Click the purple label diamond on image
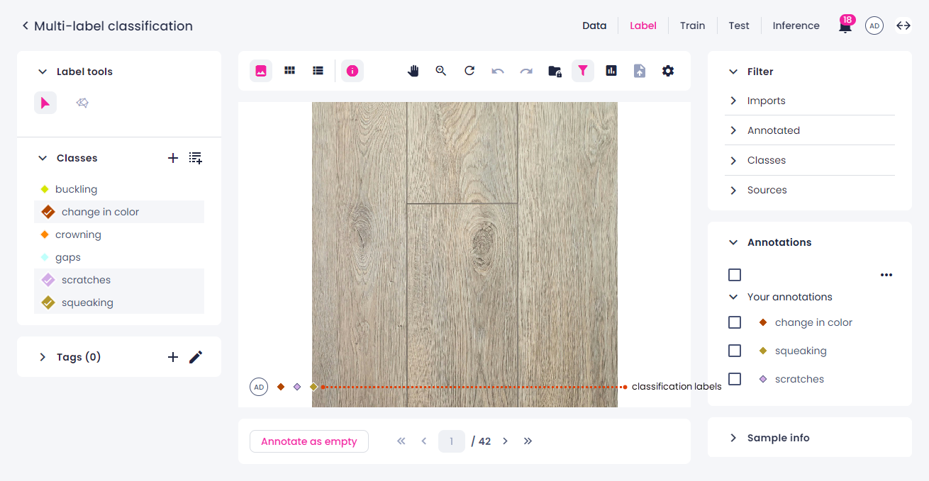 297,387
